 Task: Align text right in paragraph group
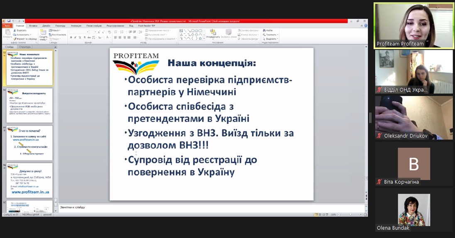click(125, 37)
